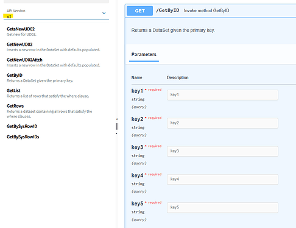Click the API Version label
This screenshot has height=228, width=296.
16,11
